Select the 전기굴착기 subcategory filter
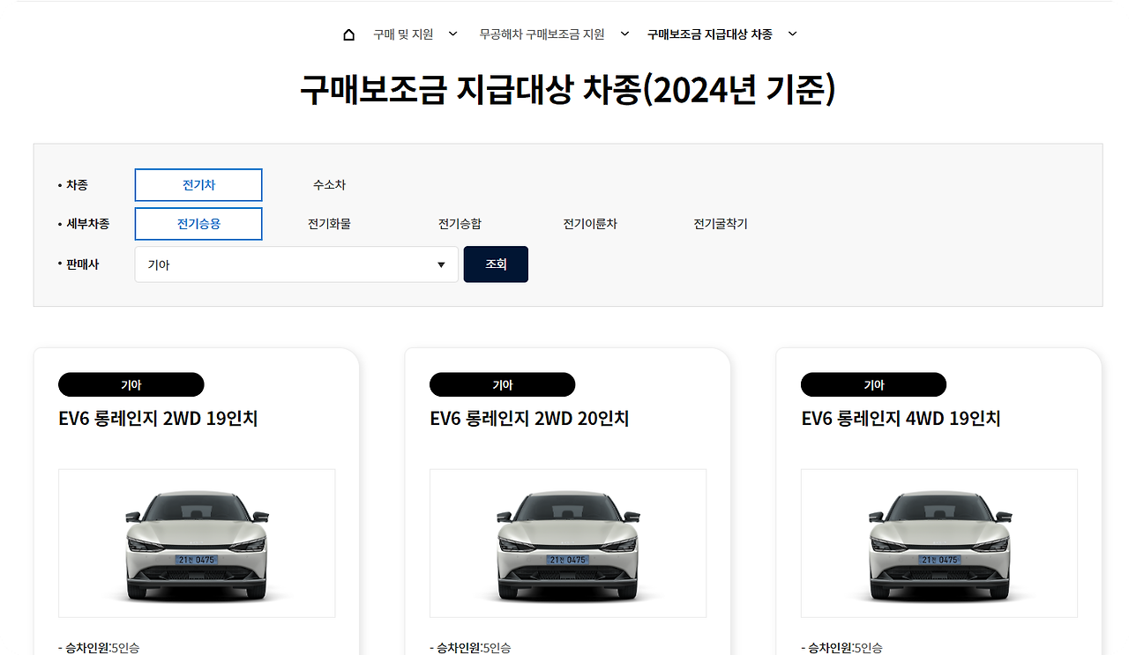Screen dimensions: 1129x655 click(721, 224)
